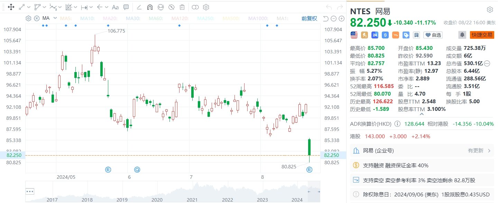The image size is (498, 203).
Task: Expand the wave pattern tool options
Action: coord(60,7)
